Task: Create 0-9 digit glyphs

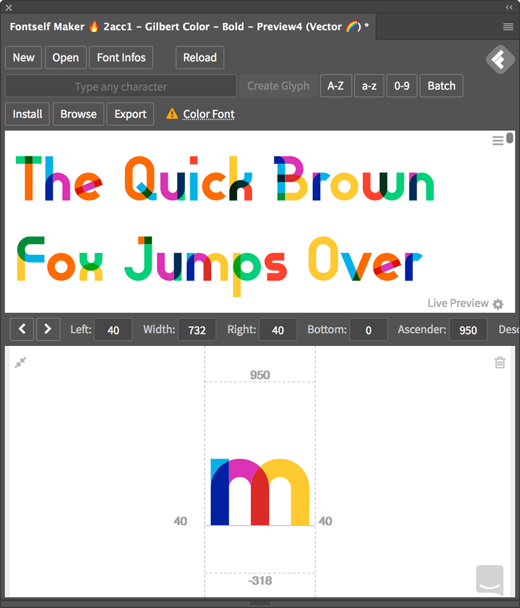Action: click(402, 86)
